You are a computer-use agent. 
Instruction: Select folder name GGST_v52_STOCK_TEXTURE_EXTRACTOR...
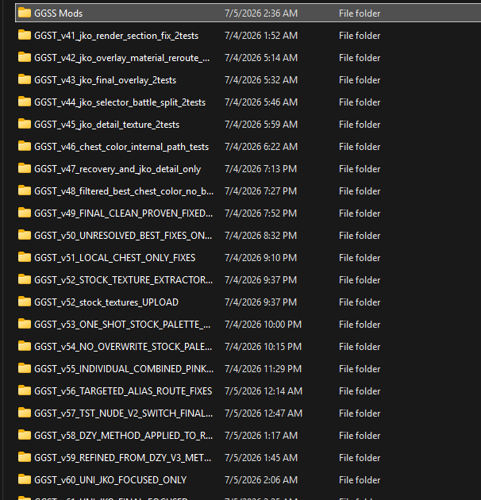click(124, 280)
